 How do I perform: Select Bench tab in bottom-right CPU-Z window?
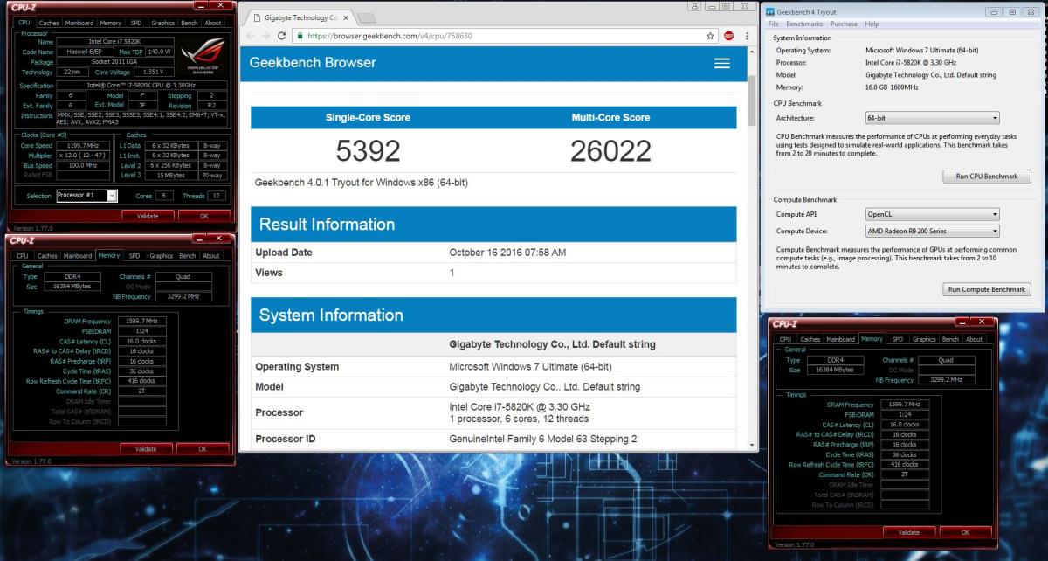(x=950, y=339)
